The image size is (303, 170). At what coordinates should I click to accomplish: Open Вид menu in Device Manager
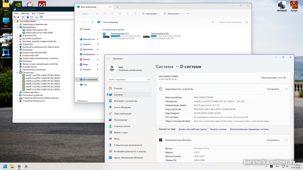click(33, 13)
